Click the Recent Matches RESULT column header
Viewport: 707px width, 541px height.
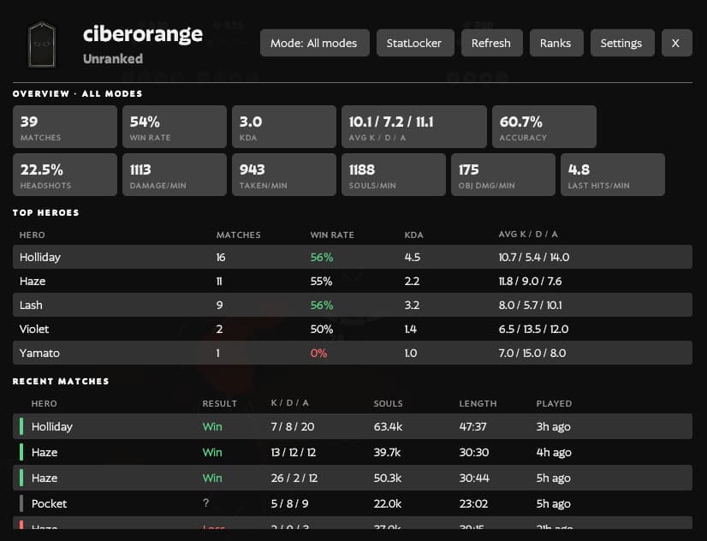[x=220, y=403]
